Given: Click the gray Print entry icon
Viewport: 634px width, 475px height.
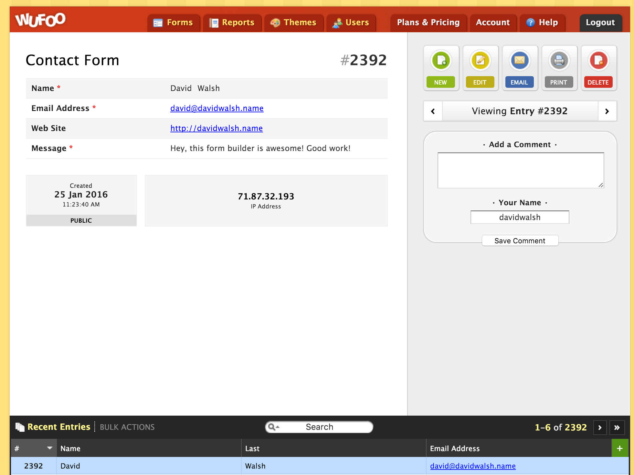Looking at the screenshot, I should (559, 60).
